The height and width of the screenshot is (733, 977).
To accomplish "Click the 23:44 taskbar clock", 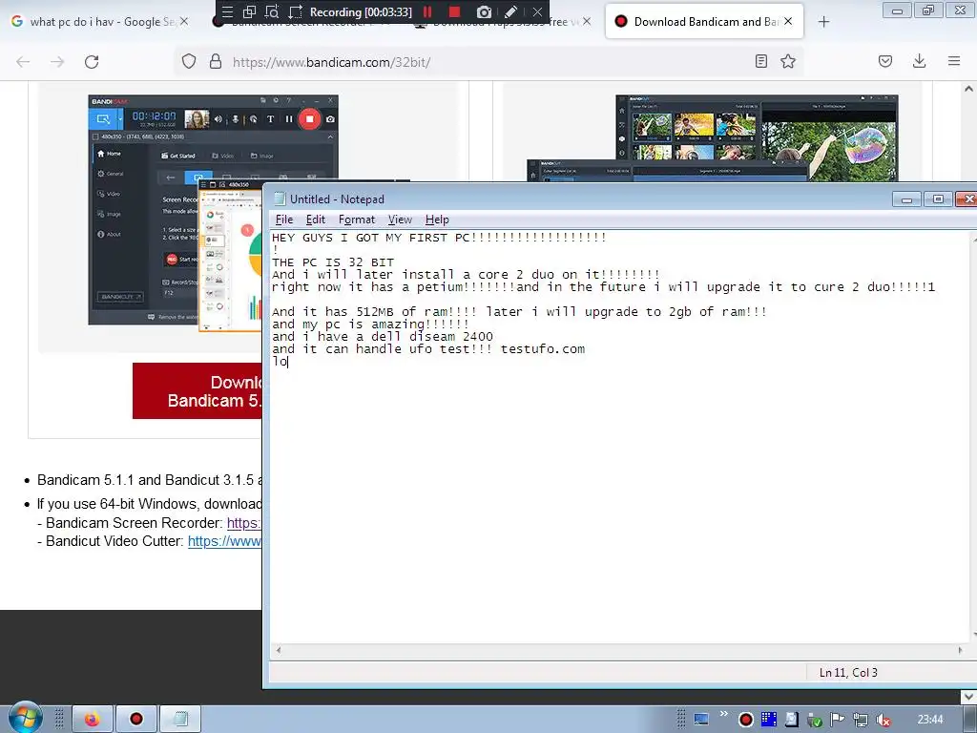I will click(x=930, y=720).
